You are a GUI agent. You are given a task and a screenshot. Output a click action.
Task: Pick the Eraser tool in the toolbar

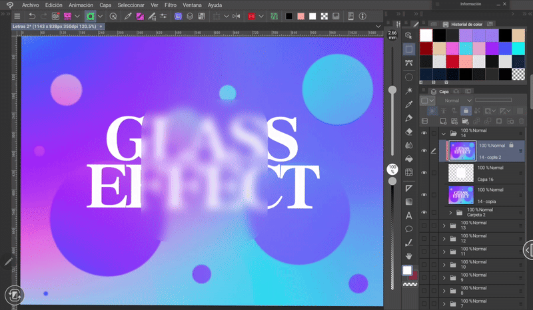point(409,132)
